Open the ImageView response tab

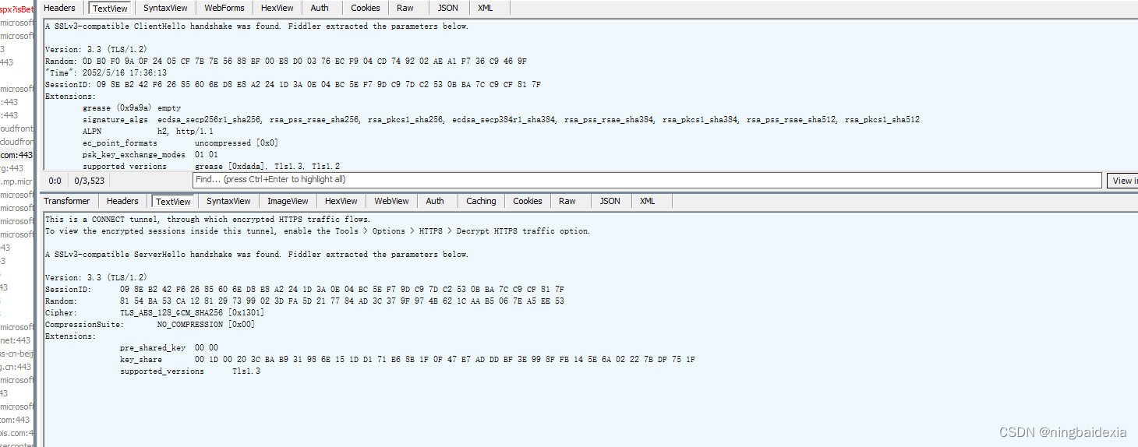(x=288, y=201)
